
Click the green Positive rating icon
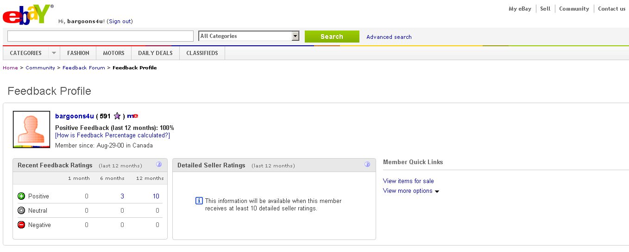point(21,196)
